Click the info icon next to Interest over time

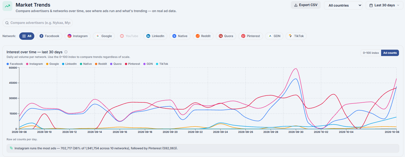(66, 52)
